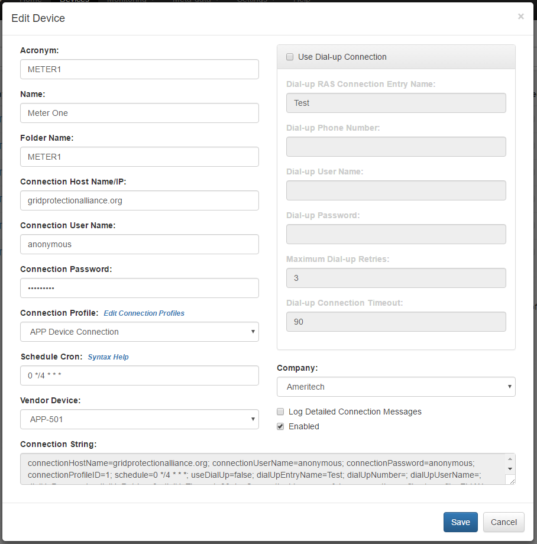Open the Syntax Help link
This screenshot has width=537, height=544.
(x=108, y=357)
